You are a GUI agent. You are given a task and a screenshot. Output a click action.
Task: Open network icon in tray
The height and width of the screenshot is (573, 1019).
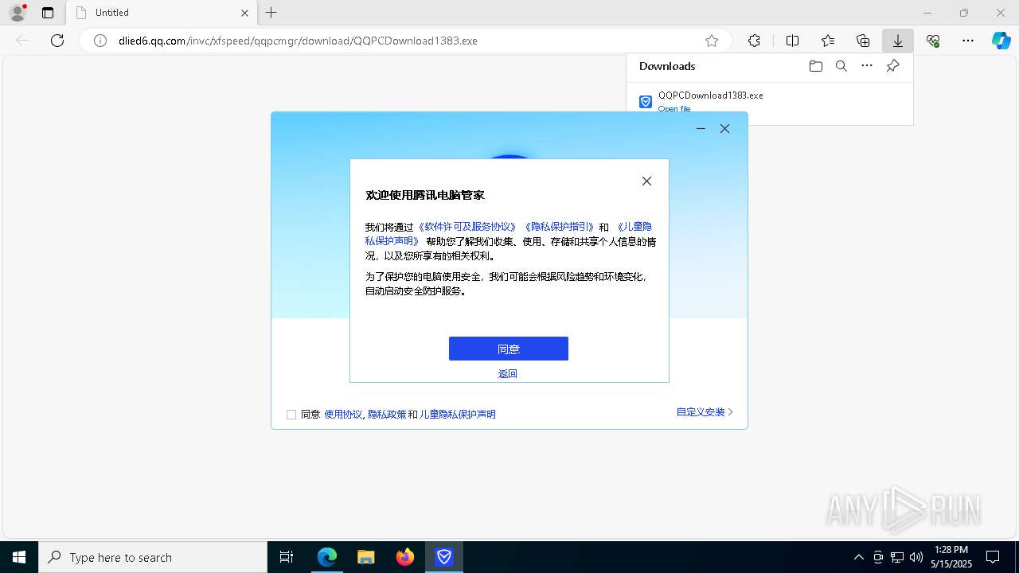pyautogui.click(x=896, y=557)
